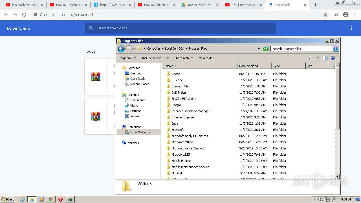Sort by Name column header
Image resolution: width=361 pixels, height=203 pixels.
(200, 66)
